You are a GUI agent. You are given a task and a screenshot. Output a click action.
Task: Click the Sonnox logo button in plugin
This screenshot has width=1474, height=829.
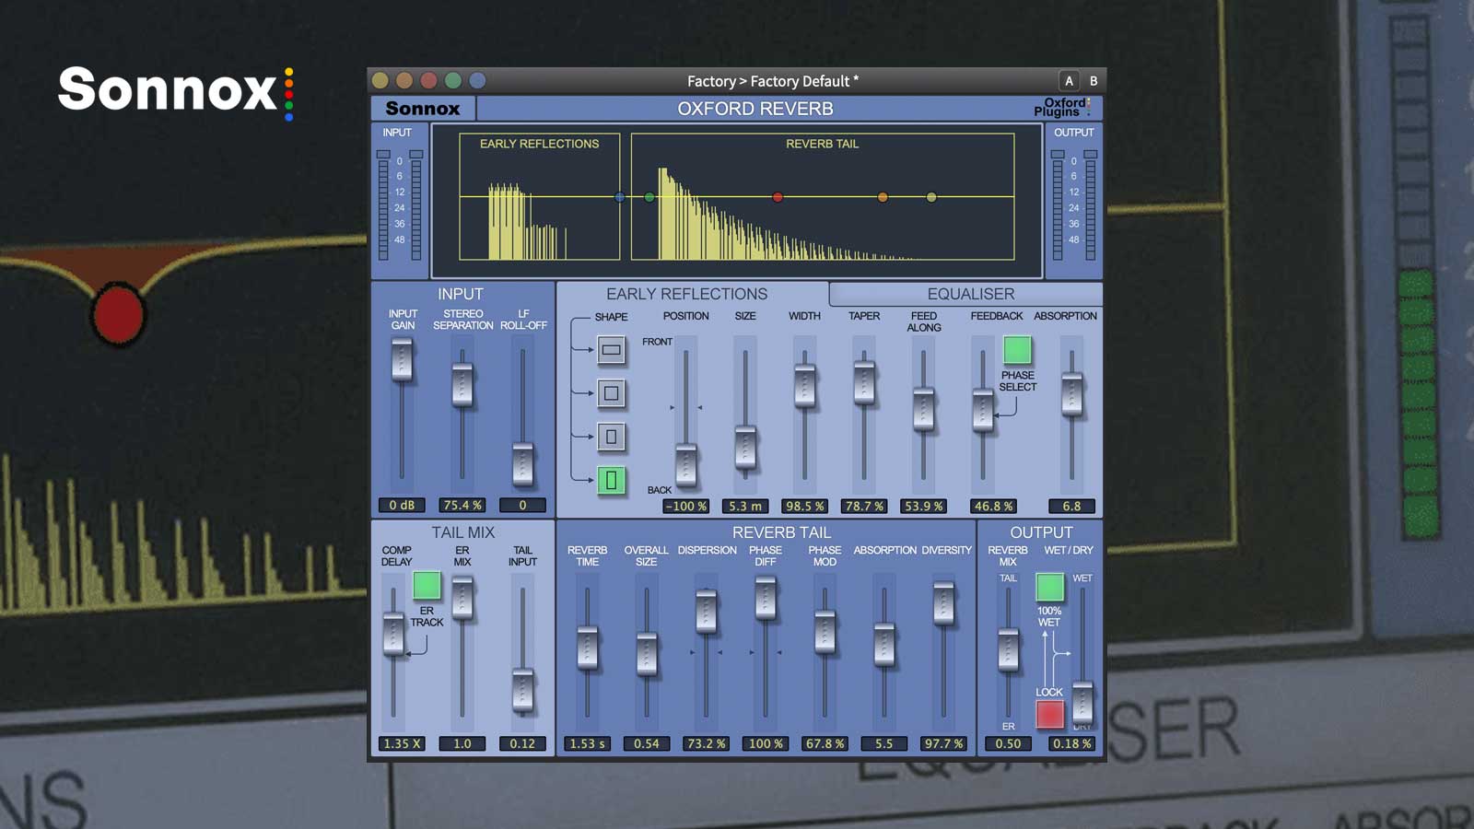pyautogui.click(x=423, y=109)
